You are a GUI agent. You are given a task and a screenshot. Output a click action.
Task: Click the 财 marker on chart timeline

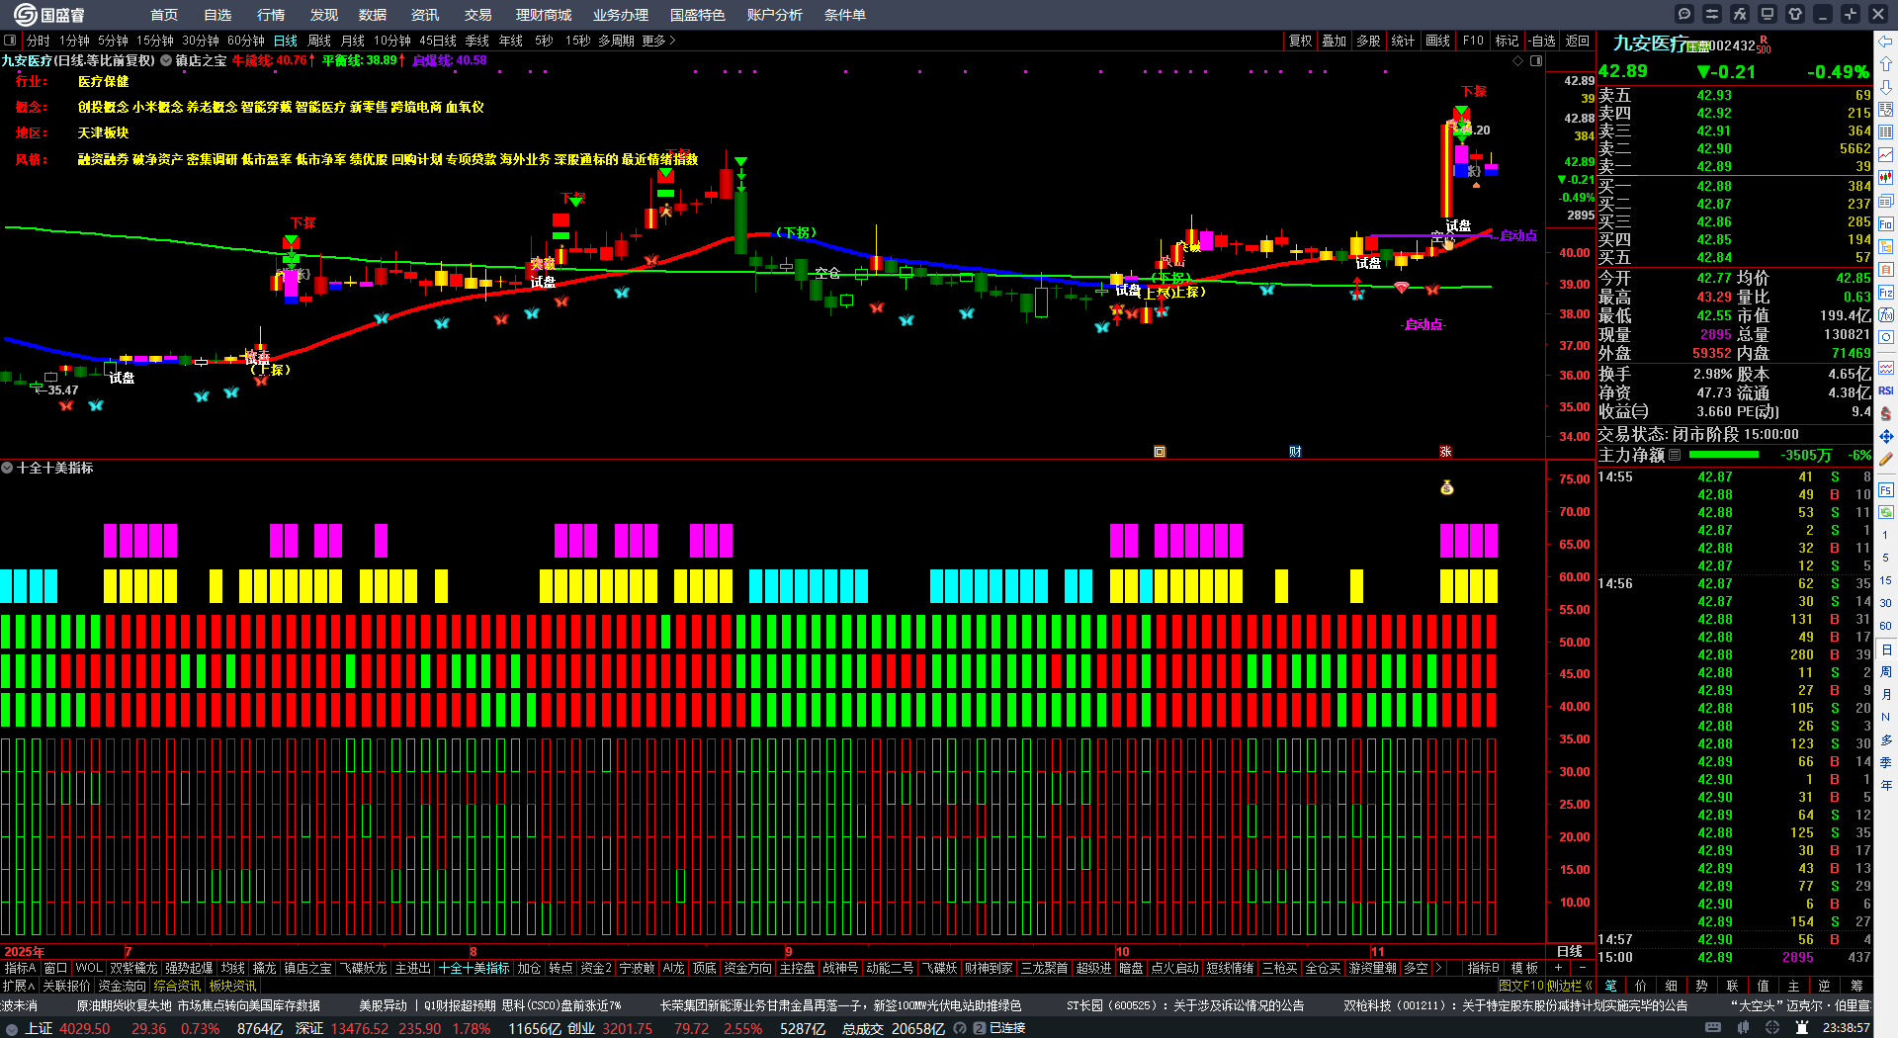click(x=1295, y=452)
